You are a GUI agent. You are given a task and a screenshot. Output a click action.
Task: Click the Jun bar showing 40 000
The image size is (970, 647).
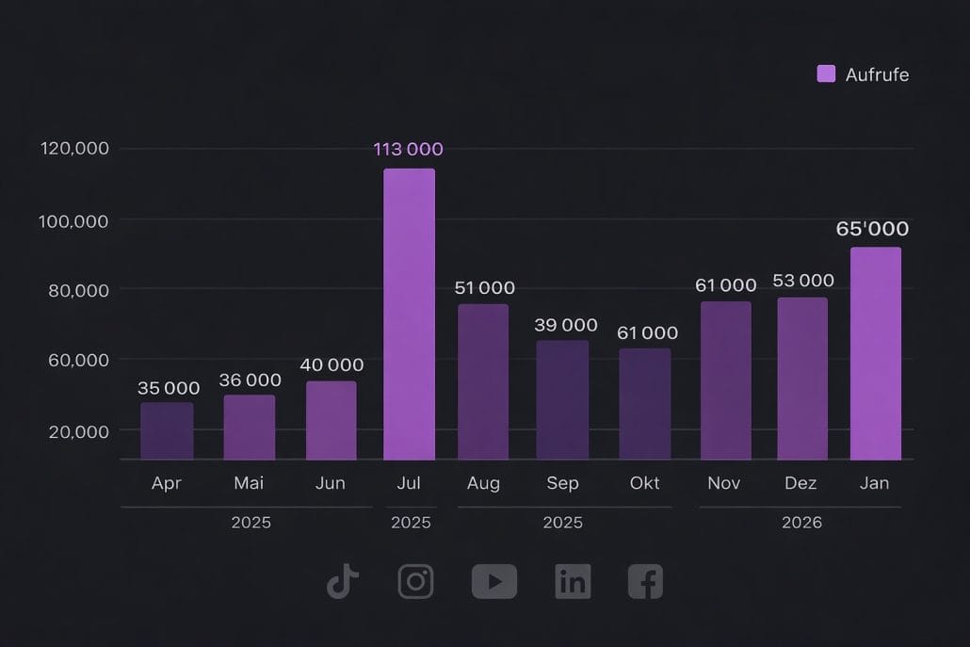click(331, 420)
